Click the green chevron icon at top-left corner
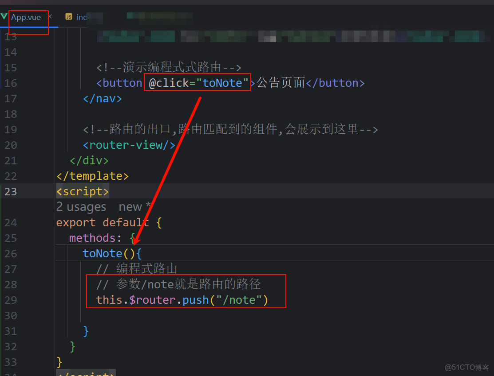This screenshot has height=376, width=494. tap(4, 16)
